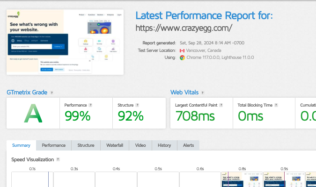Screen dimensions: 316x187
Task: Click the 0.4s filmstrip frame
Action: pyautogui.click(x=116, y=180)
